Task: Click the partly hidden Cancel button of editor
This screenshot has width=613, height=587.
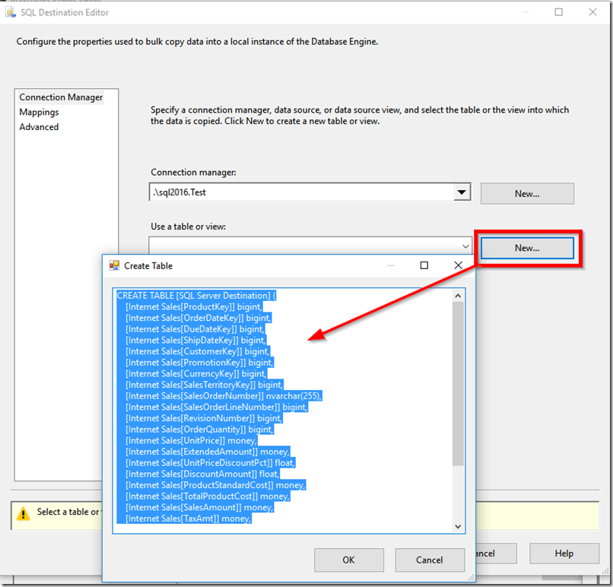Action: tap(497, 554)
